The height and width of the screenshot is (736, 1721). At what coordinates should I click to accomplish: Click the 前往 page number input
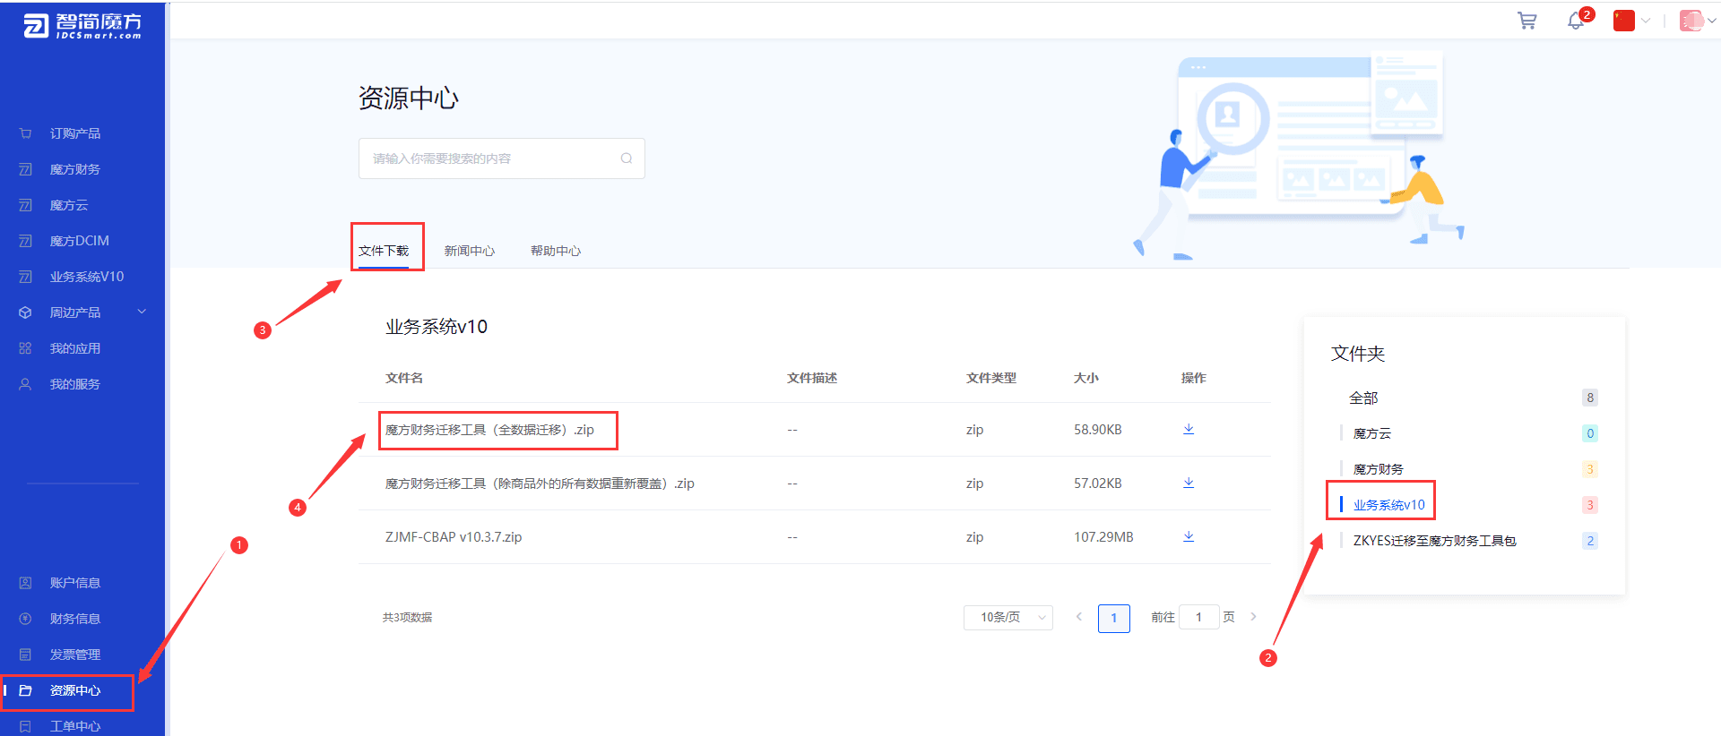1199,617
